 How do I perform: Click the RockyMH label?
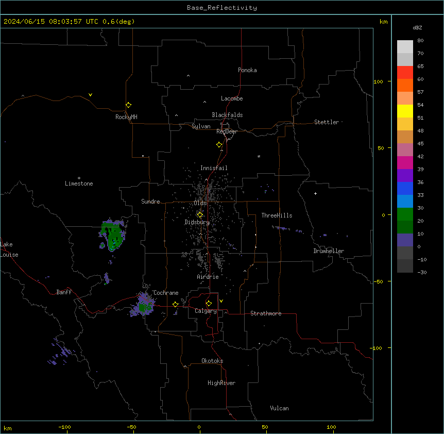[126, 117]
